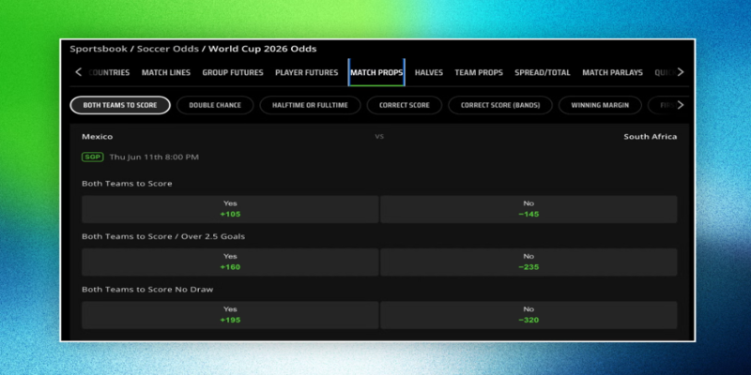
Task: Bet Yes +105 on Both Teams to Score
Action: pos(230,209)
